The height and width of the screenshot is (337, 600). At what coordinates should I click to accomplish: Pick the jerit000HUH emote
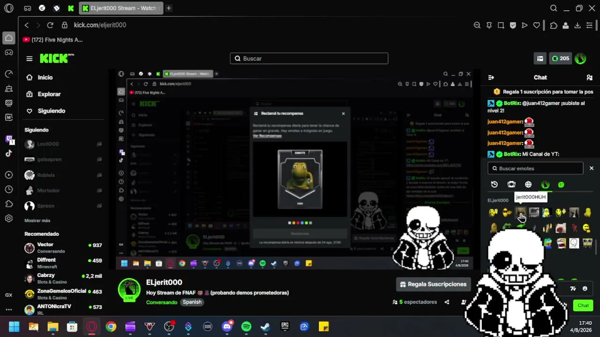click(x=520, y=213)
